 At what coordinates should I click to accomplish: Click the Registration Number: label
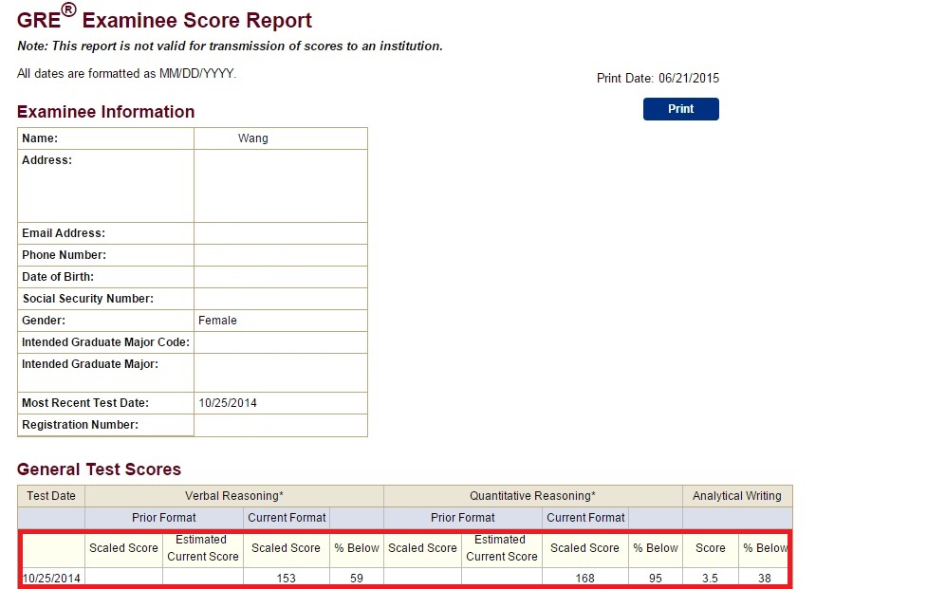click(x=80, y=425)
